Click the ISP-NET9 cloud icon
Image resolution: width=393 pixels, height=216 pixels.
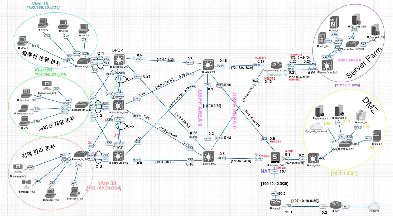click(374, 206)
